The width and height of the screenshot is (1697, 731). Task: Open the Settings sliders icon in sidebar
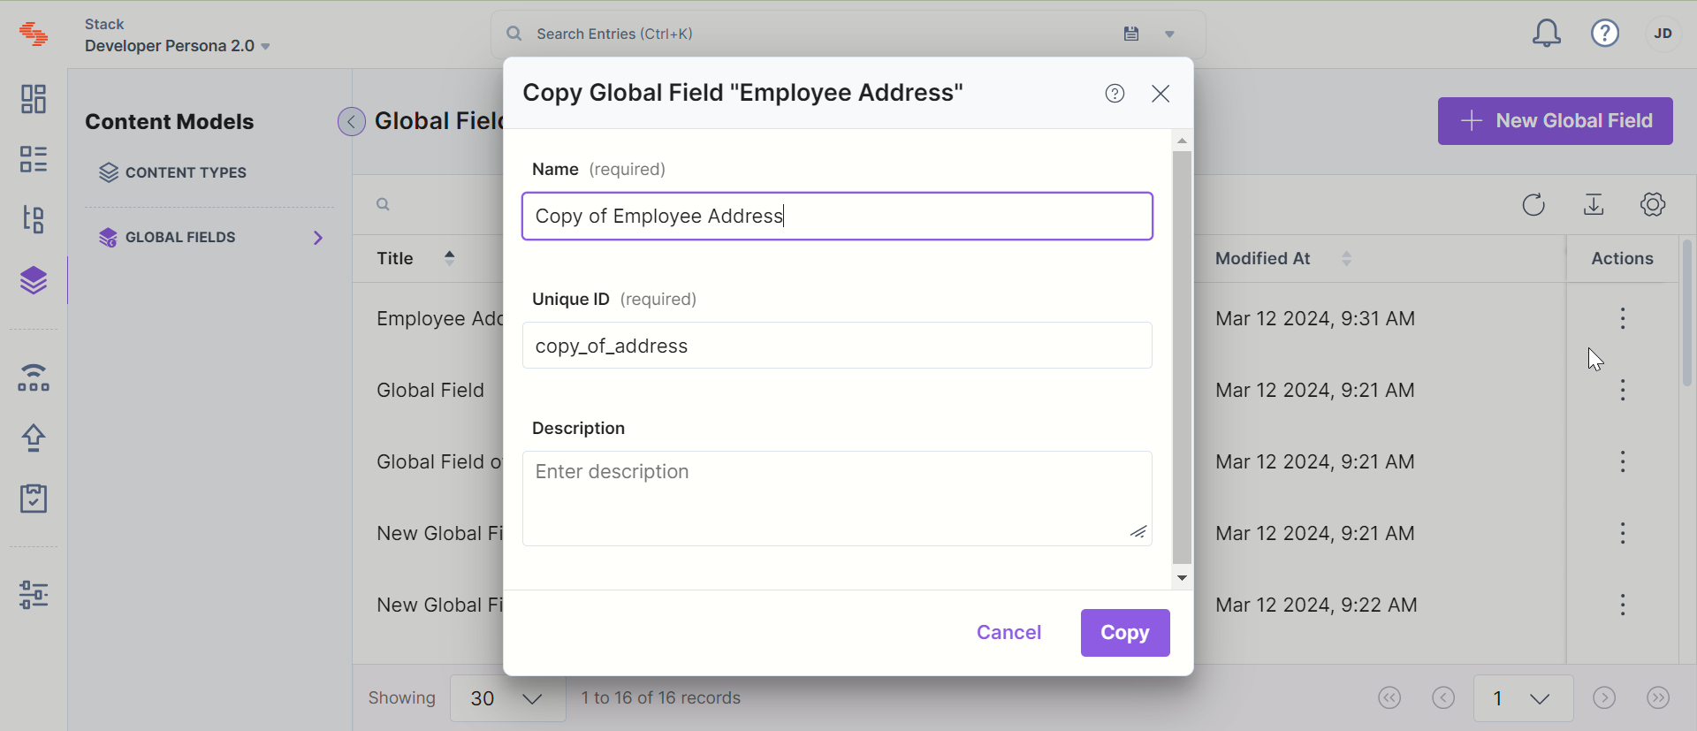pos(34,595)
